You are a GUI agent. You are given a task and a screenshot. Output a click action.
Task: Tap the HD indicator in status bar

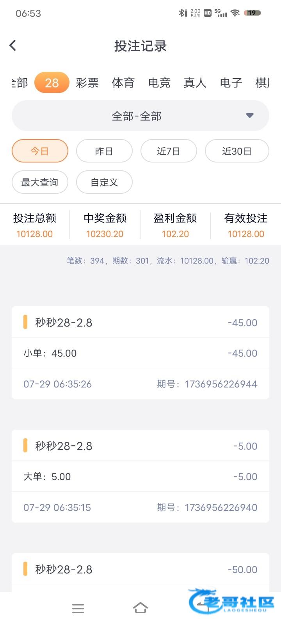(208, 13)
